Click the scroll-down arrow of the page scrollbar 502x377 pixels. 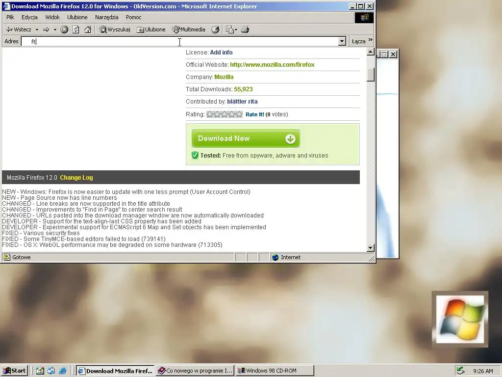371,247
